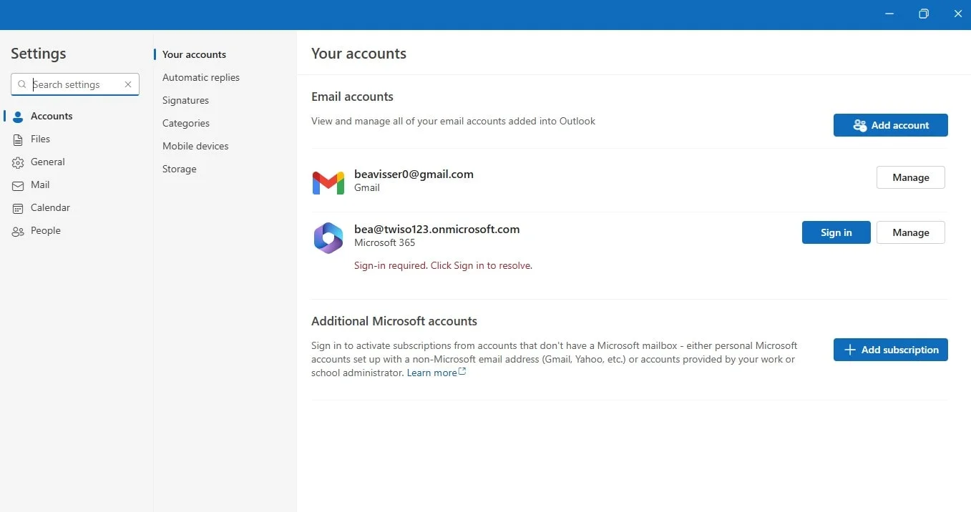This screenshot has width=971, height=512.
Task: Click the search magnifier in settings search
Action: (22, 84)
